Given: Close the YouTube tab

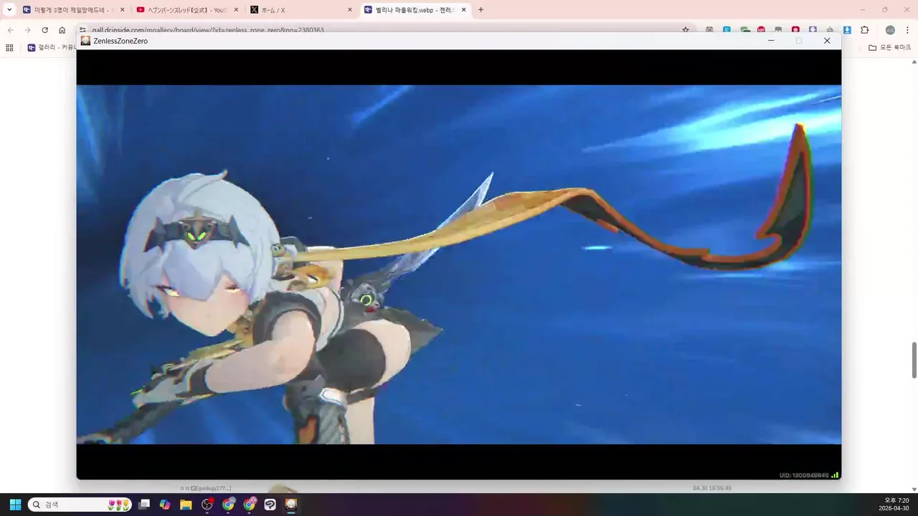Looking at the screenshot, I should tap(236, 10).
